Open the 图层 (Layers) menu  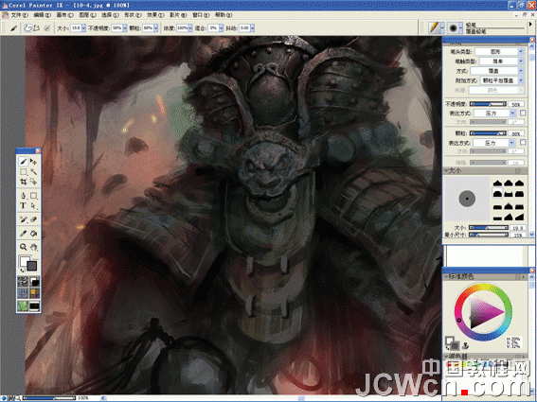[87, 15]
